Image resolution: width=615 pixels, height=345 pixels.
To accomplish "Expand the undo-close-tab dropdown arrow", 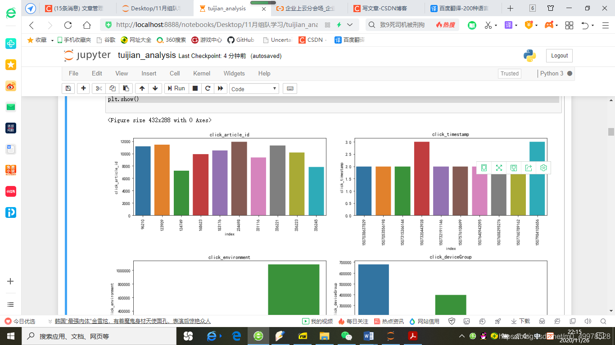I will point(593,25).
